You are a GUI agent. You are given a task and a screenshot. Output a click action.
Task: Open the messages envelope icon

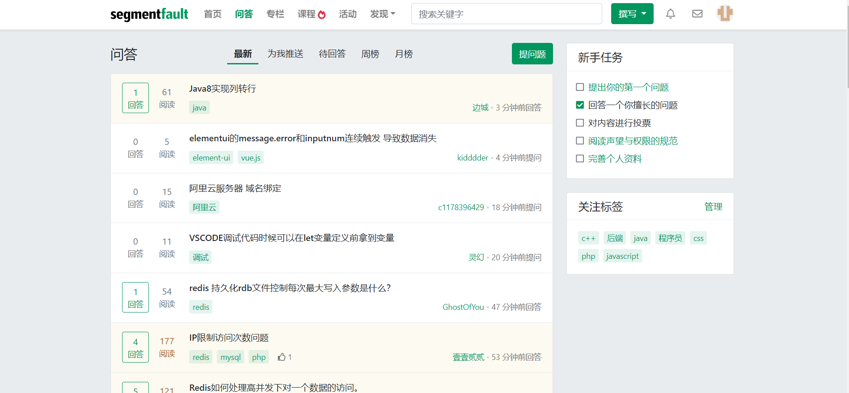click(x=697, y=14)
